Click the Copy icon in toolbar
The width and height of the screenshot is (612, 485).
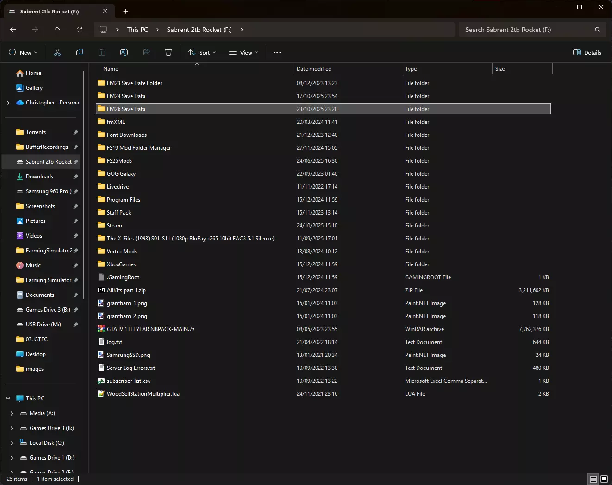pos(80,53)
